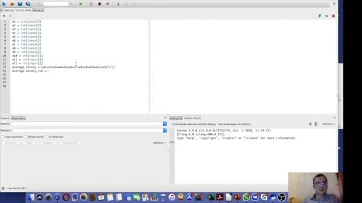The width and height of the screenshot is (362, 203).
Task: Click the Replace button
Action: (x=48, y=143)
